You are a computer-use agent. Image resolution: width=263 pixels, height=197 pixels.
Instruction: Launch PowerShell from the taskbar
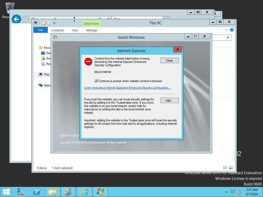click(36, 192)
